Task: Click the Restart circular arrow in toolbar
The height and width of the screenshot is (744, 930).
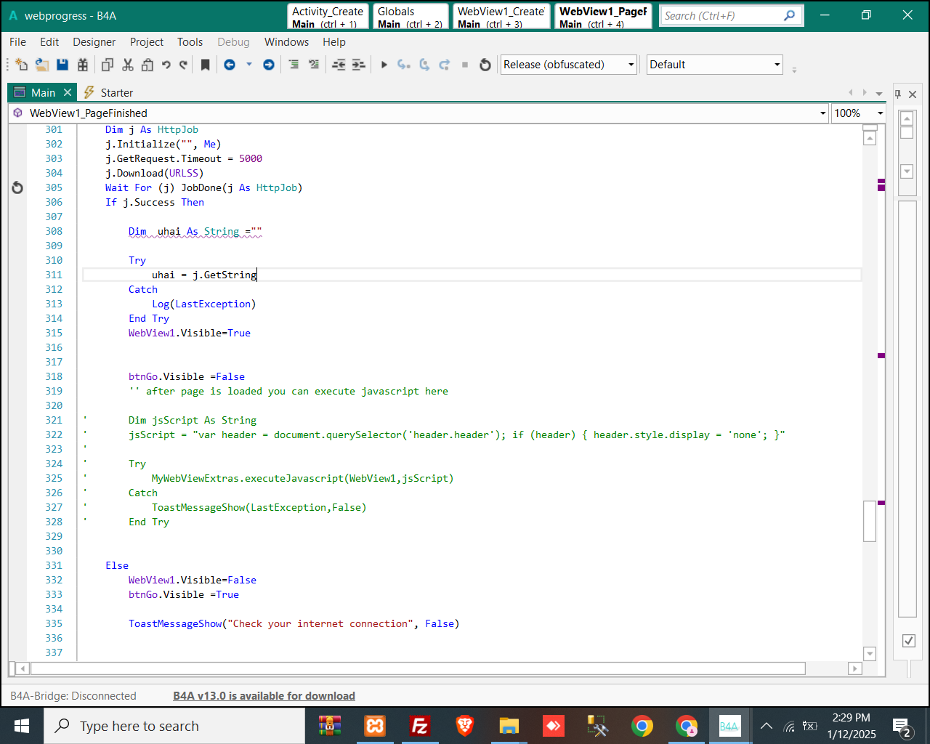Action: (x=485, y=65)
